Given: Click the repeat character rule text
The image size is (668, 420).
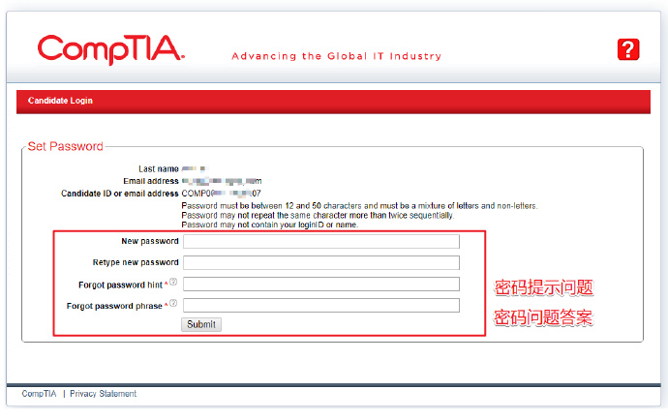Looking at the screenshot, I should [318, 215].
